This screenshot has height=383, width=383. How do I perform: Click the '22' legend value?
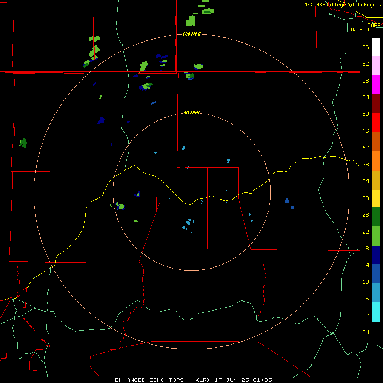click(x=366, y=232)
